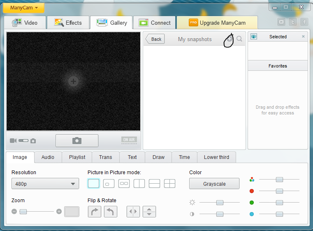The width and height of the screenshot is (313, 231).
Task: Select the Image tab
Action: (x=20, y=157)
